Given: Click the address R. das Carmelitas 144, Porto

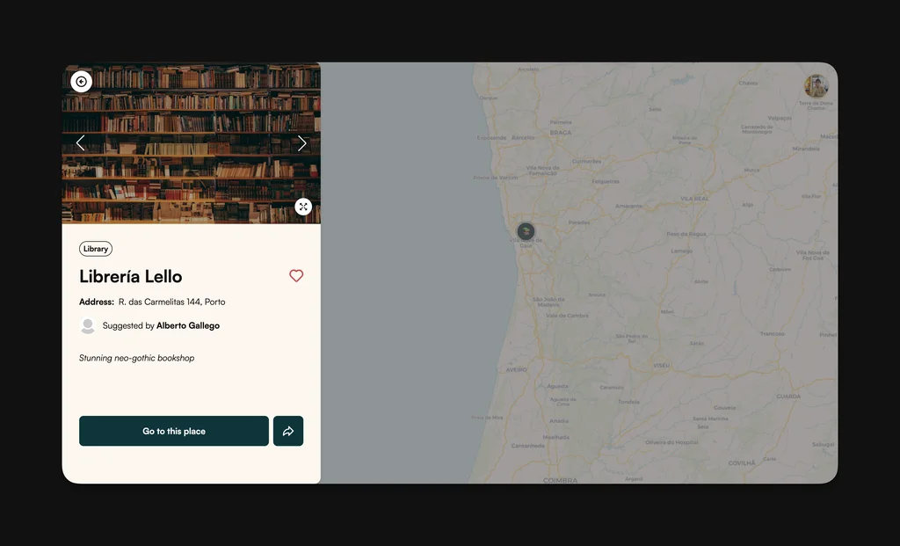Looking at the screenshot, I should coord(171,302).
